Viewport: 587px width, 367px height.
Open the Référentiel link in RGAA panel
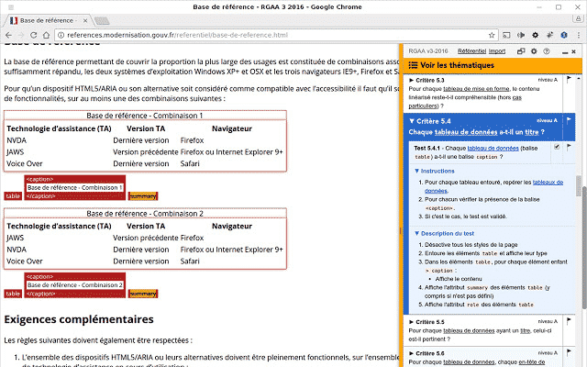471,51
